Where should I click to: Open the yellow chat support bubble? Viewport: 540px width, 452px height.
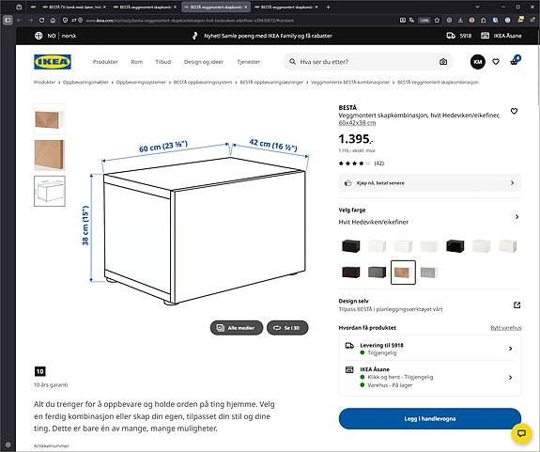point(521,433)
